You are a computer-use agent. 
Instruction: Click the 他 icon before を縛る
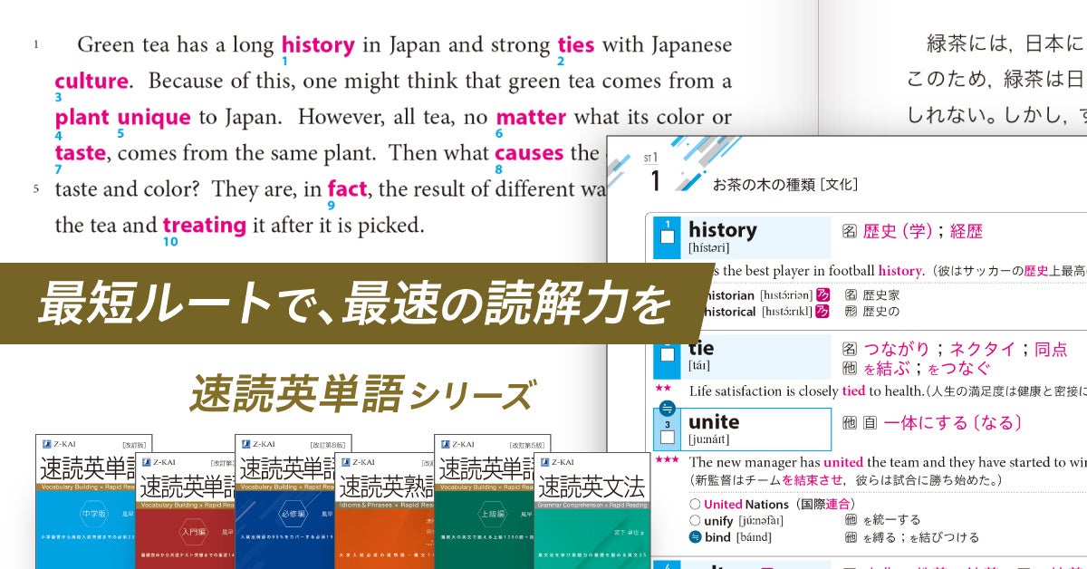pos(851,537)
